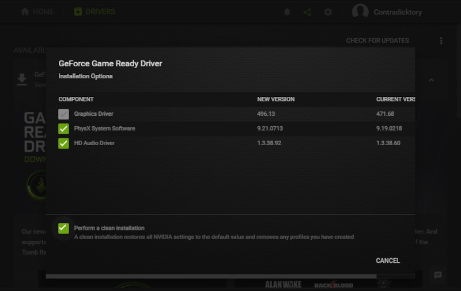Uncheck the HD Audio Driver checkbox
The height and width of the screenshot is (291, 461).
(63, 143)
